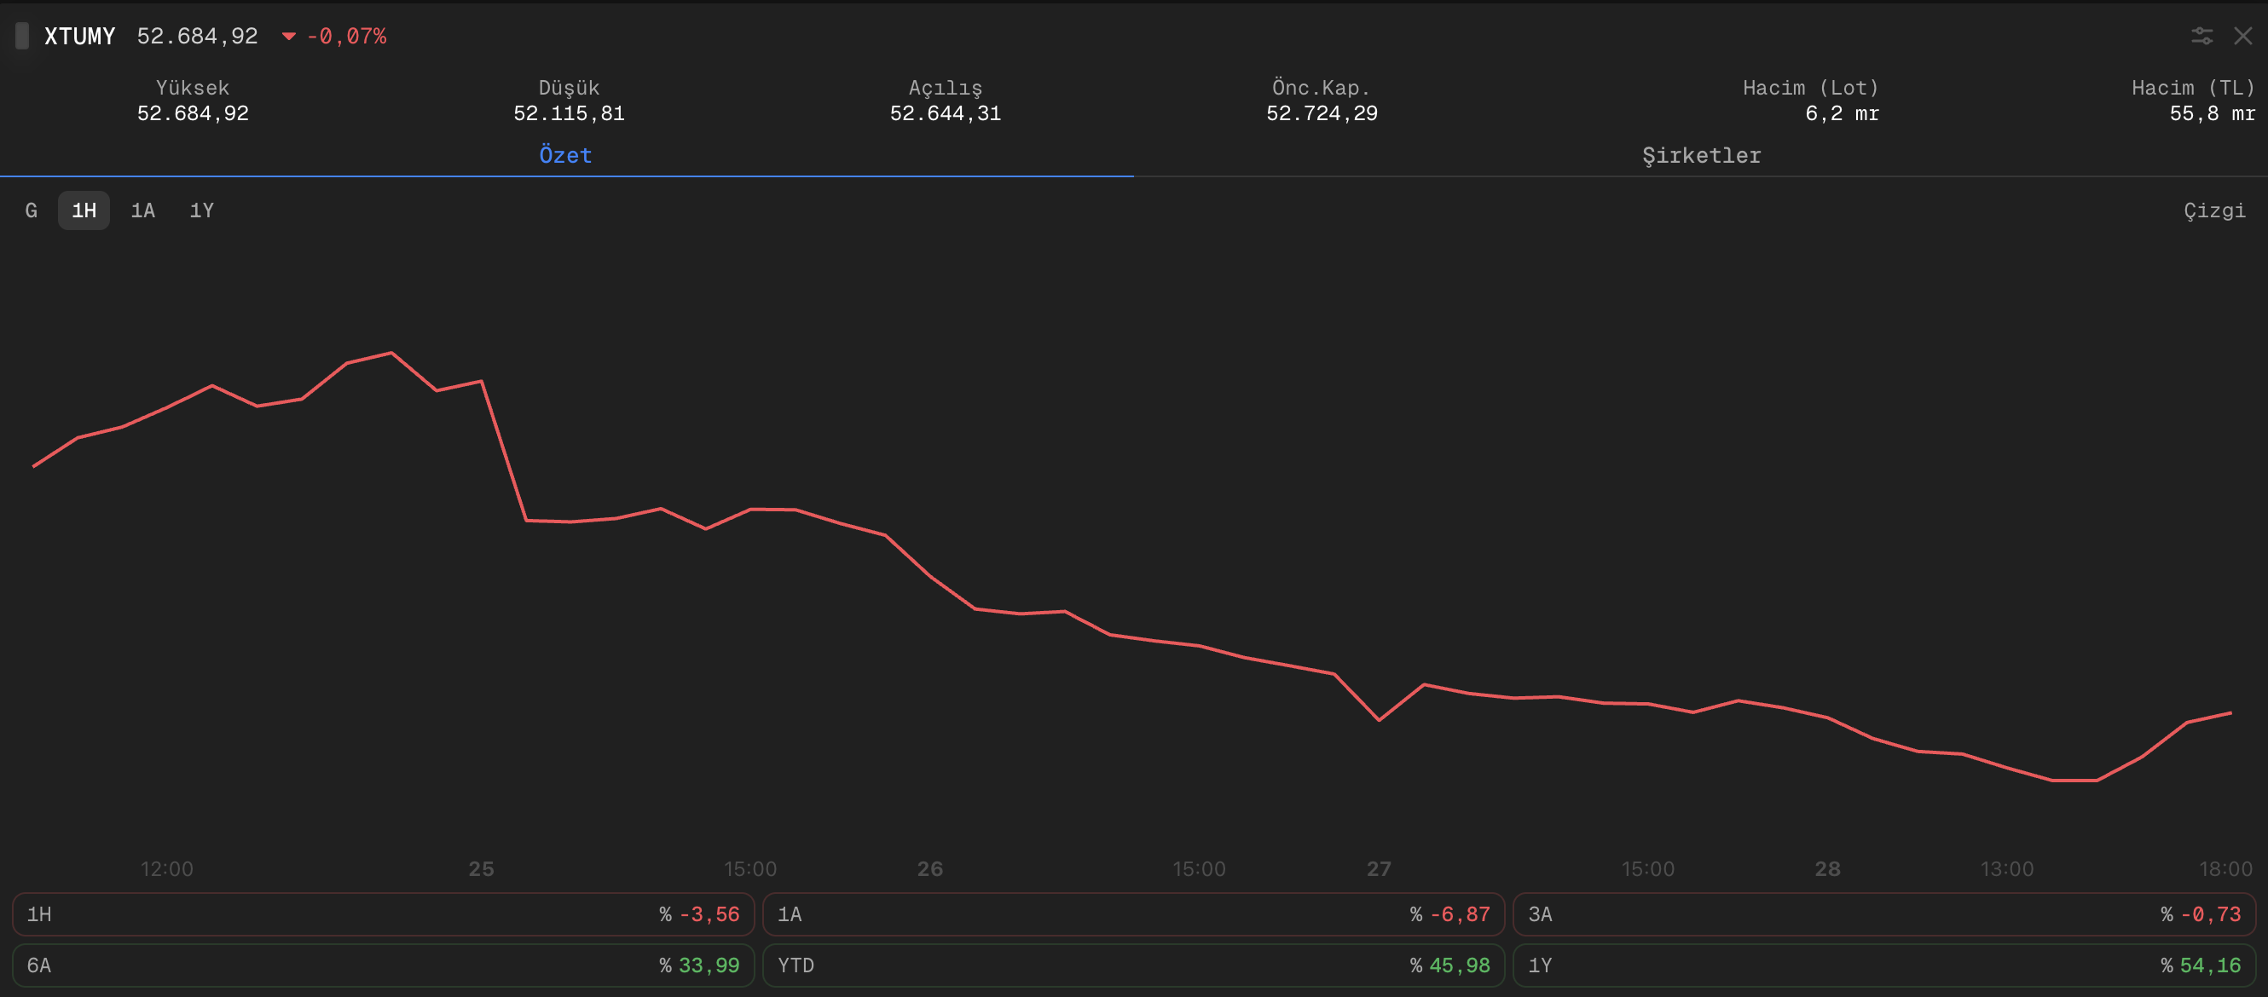Viewport: 2268px width, 997px height.
Task: Click the XTUMY symbol name
Action: point(79,36)
